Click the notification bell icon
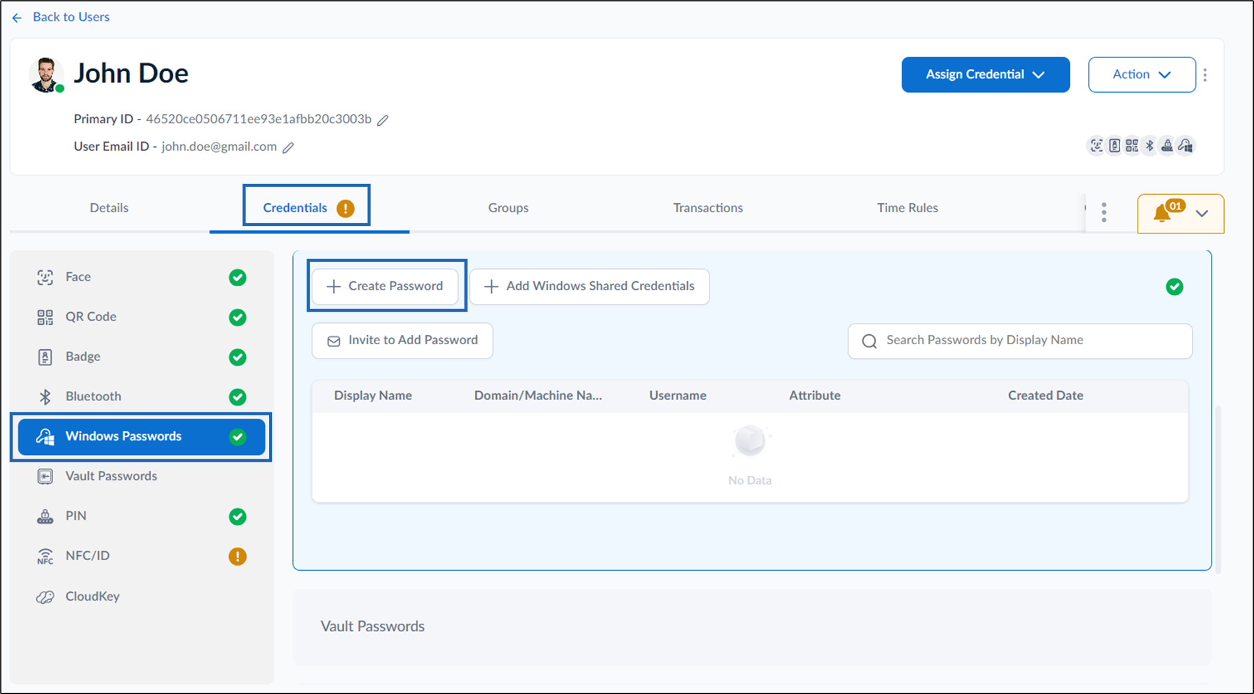This screenshot has height=694, width=1254. 1162,213
